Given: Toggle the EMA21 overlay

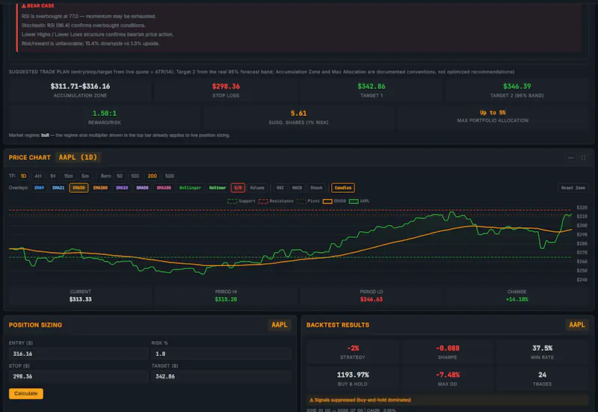Looking at the screenshot, I should [58, 188].
